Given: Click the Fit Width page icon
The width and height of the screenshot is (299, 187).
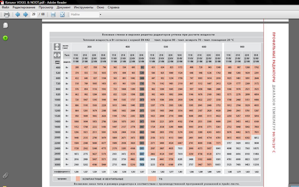Looking at the screenshot, I should (x=53, y=14).
